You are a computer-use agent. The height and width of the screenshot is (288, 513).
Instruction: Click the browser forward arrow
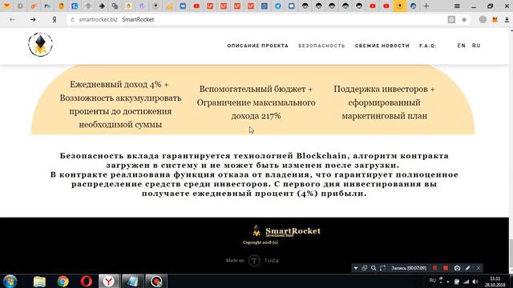tap(33, 19)
